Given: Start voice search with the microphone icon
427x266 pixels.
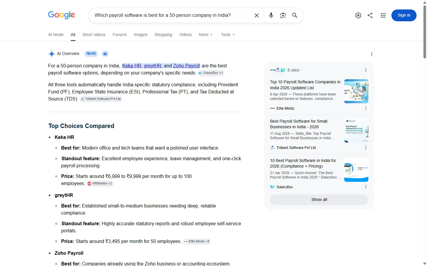Looking at the screenshot, I should (x=271, y=15).
